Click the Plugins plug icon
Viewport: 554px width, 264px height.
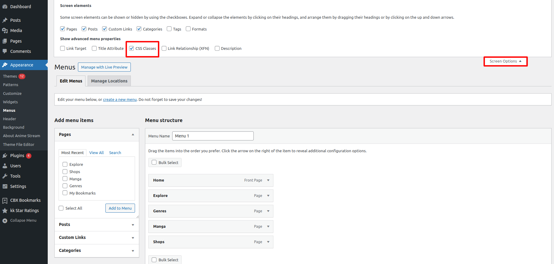pyautogui.click(x=5, y=156)
